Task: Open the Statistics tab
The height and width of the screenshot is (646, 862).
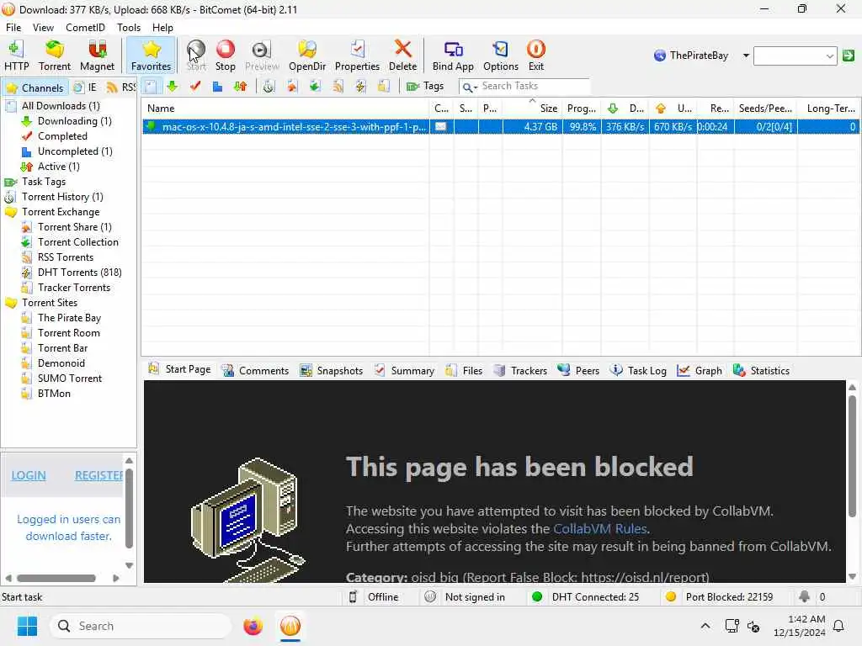Action: [761, 371]
